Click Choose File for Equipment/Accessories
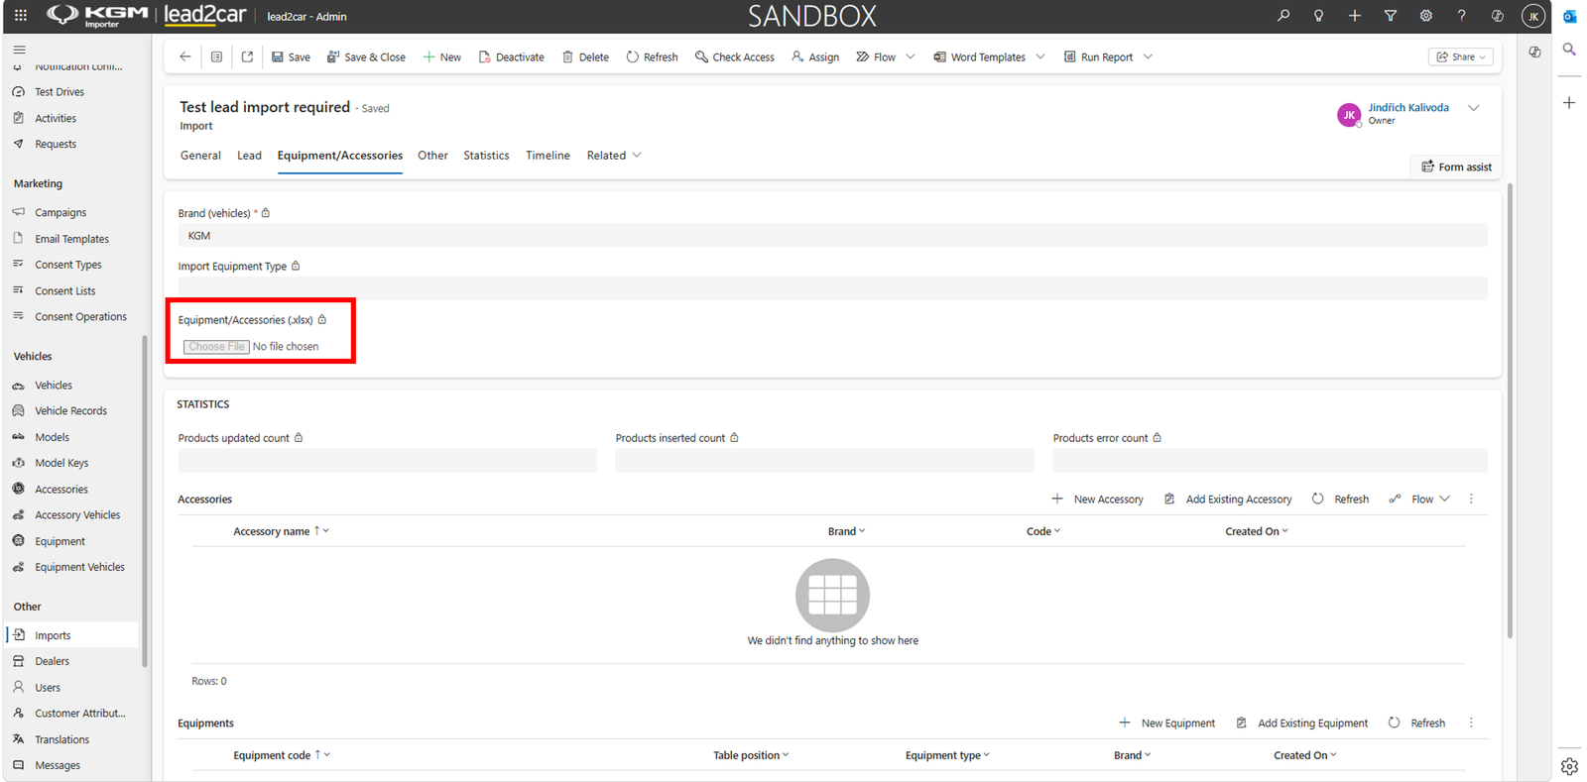Viewport: 1587px width, 782px height. coord(216,347)
